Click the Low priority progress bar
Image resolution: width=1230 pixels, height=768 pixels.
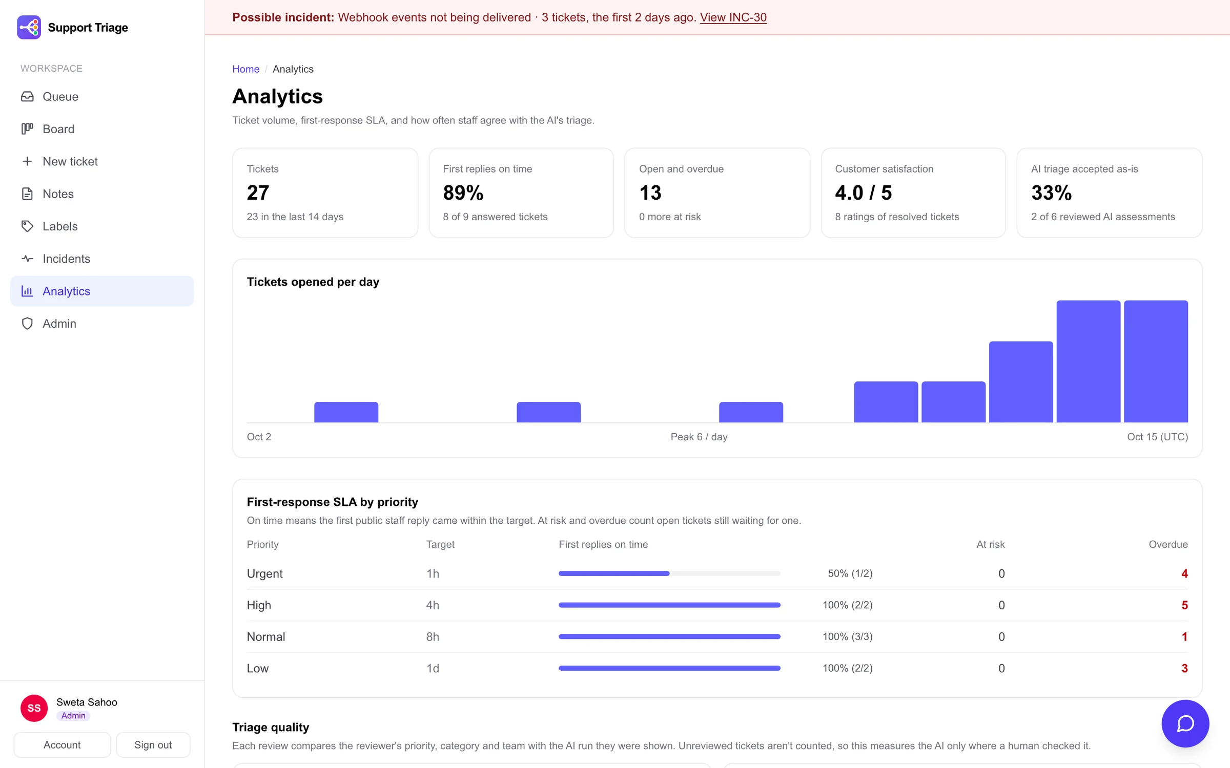[669, 668]
